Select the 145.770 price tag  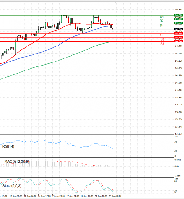click(x=179, y=23)
